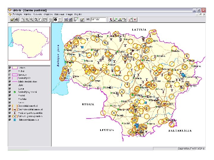
Task: Click the pink Apskritys outline swatch
Action: tap(15, 75)
